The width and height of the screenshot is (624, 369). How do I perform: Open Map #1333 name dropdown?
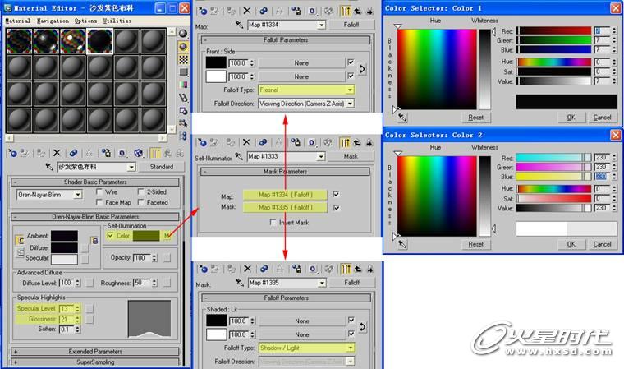pyautogui.click(x=321, y=157)
